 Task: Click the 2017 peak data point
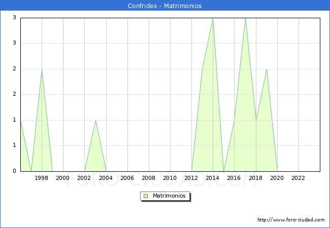(x=245, y=18)
